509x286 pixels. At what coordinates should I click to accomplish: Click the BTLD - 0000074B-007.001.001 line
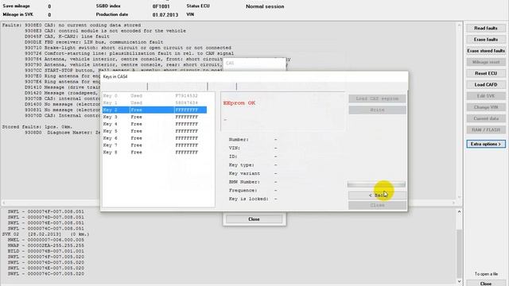tap(46, 251)
